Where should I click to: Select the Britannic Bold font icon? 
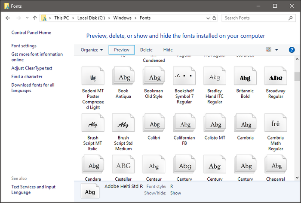pyautogui.click(x=245, y=76)
